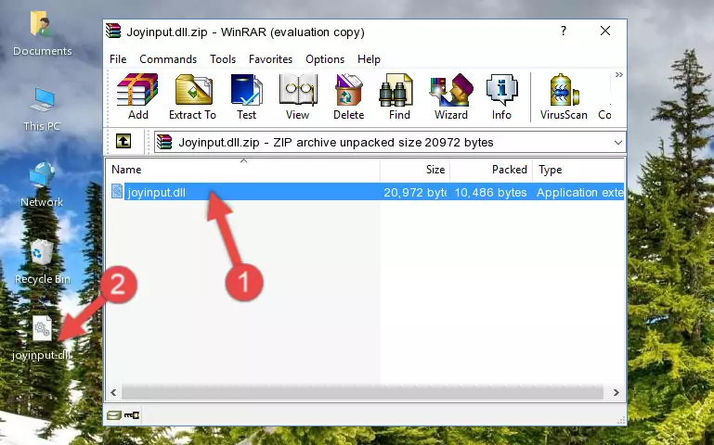Viewport: 714px width, 445px height.
Task: Click the horizontal scrollbar track
Action: (362, 392)
